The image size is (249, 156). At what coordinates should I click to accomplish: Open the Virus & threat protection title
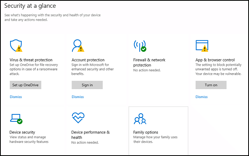point(31,60)
